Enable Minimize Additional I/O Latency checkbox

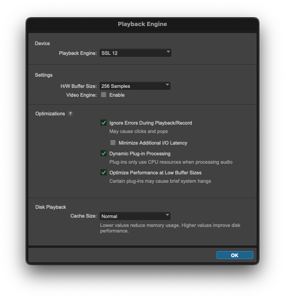pyautogui.click(x=113, y=143)
